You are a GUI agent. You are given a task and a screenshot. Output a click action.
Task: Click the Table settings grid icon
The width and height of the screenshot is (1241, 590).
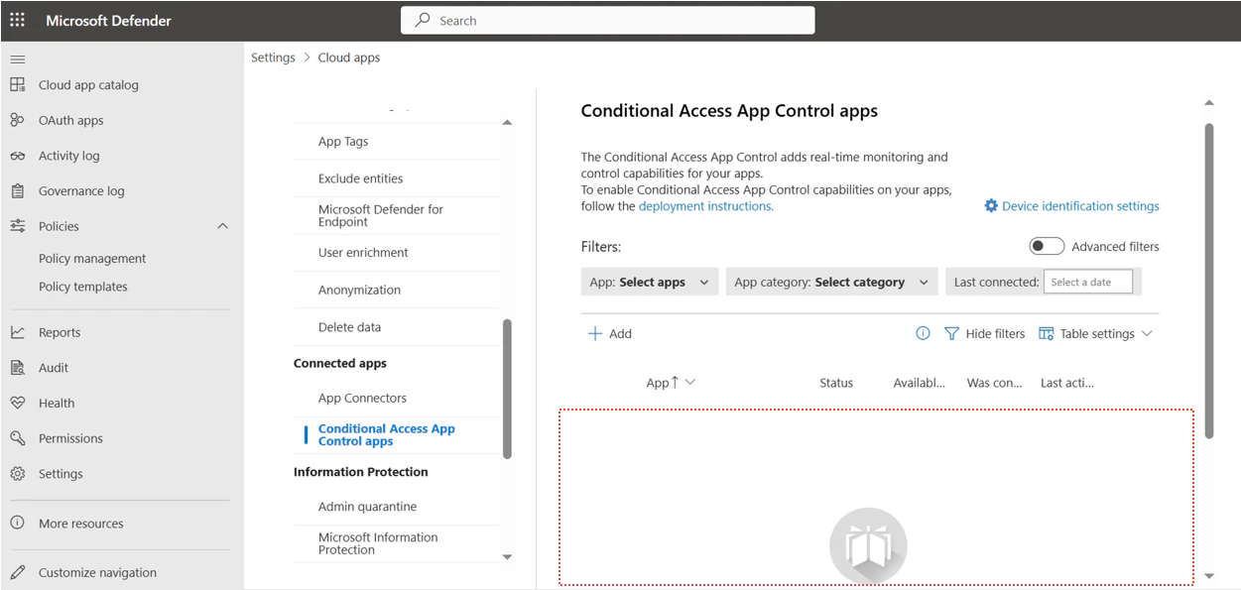pyautogui.click(x=1047, y=333)
